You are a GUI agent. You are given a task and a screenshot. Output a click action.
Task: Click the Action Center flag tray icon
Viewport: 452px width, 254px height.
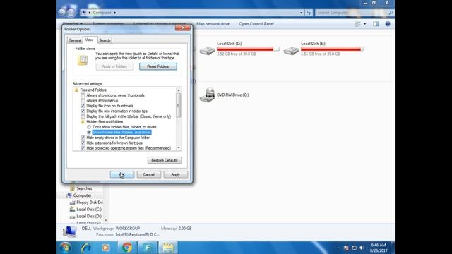click(x=346, y=248)
